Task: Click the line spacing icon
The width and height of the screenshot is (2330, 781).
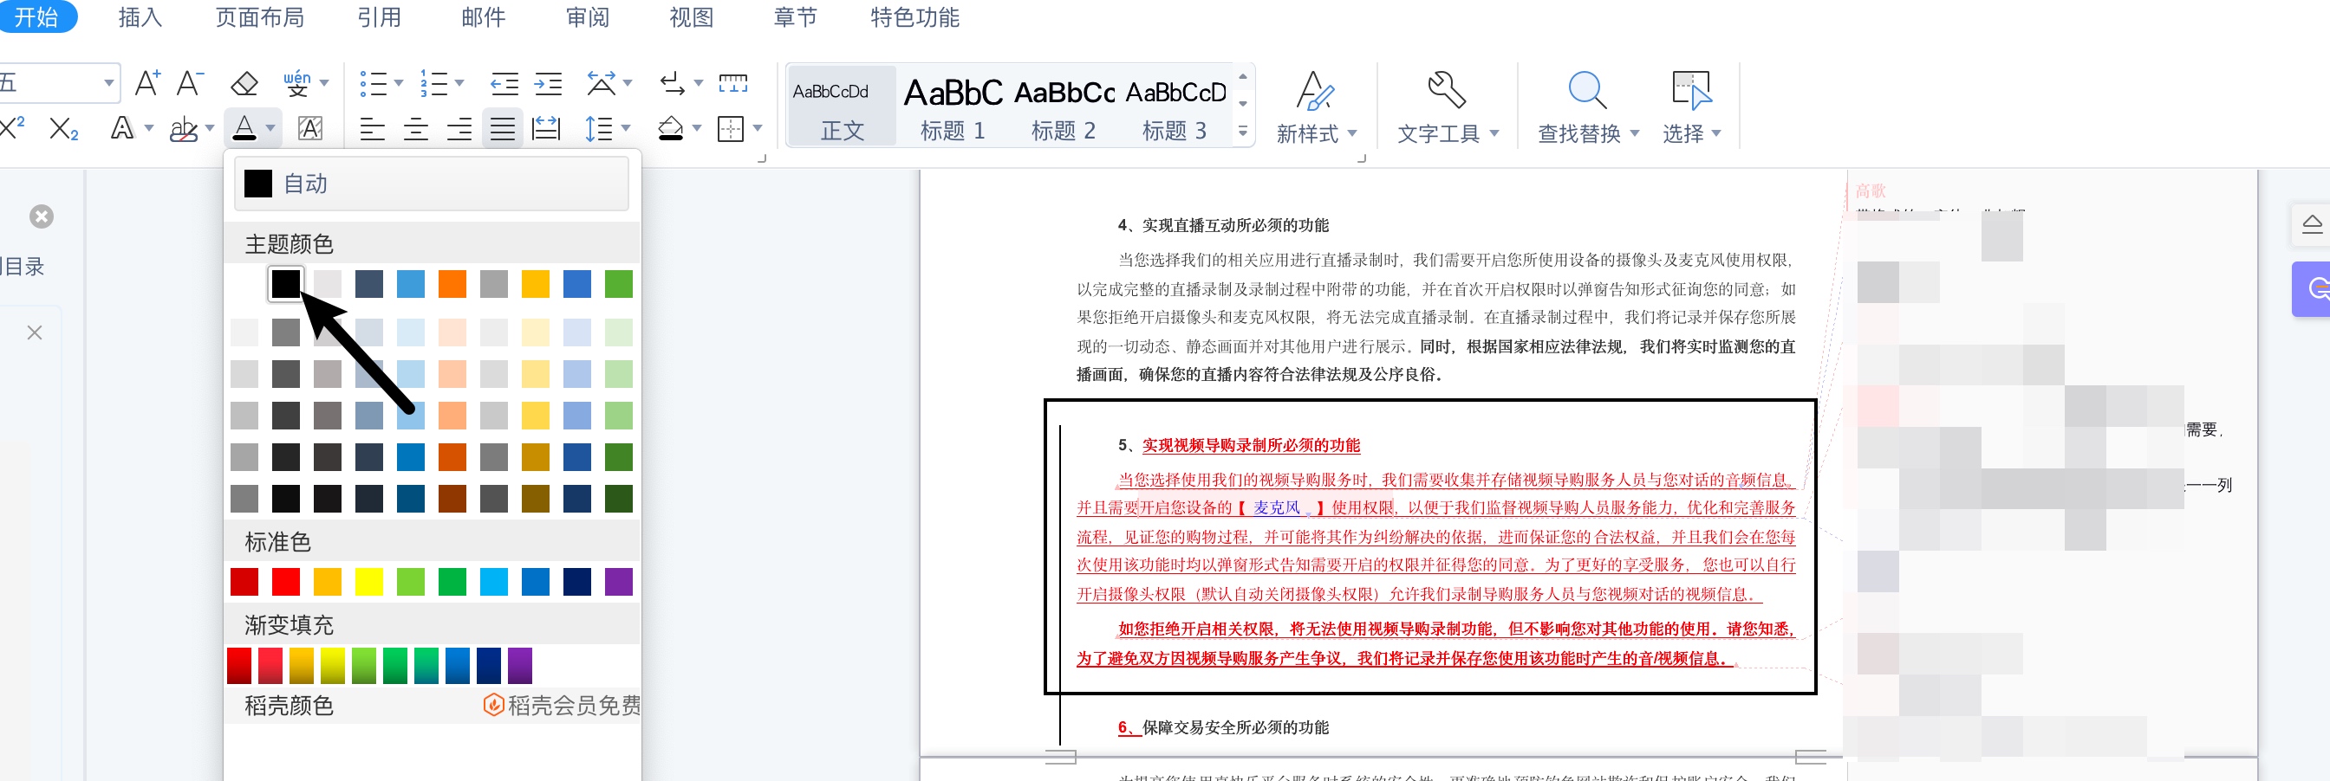Action: click(599, 128)
